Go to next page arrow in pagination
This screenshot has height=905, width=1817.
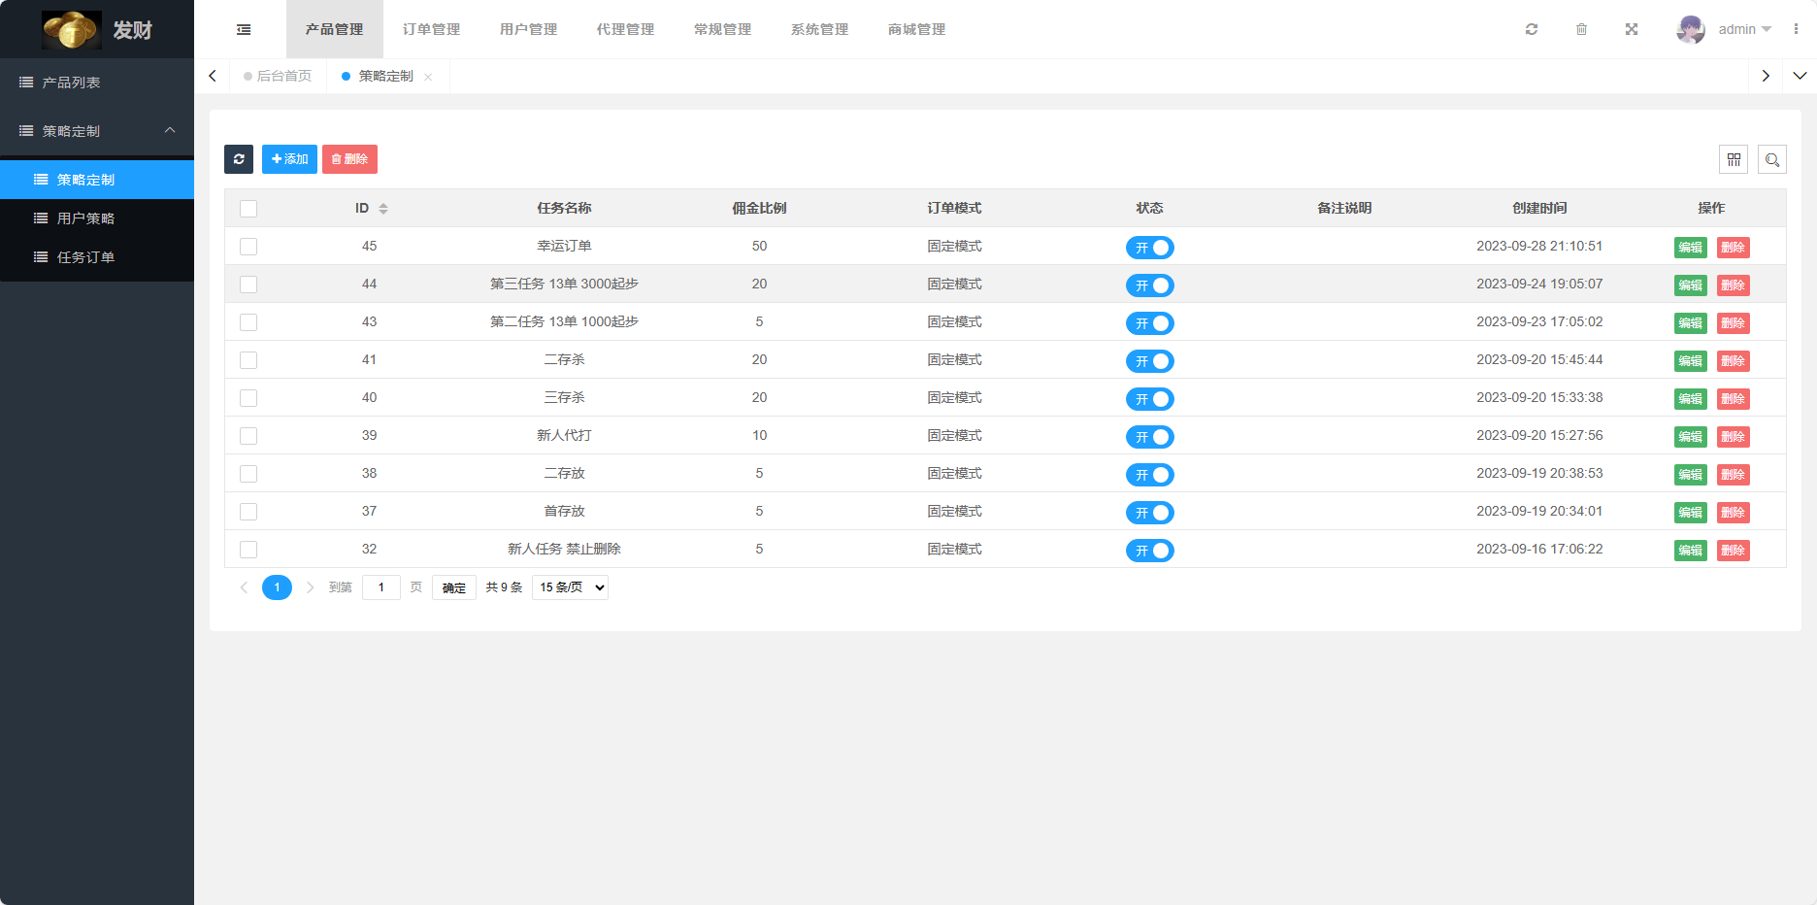coord(310,587)
